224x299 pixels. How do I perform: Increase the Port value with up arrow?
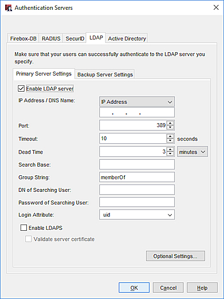(170, 123)
